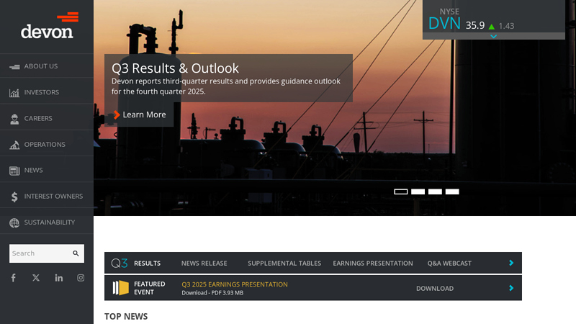Open the Q&A Webcast link
The width and height of the screenshot is (576, 324).
pos(449,264)
